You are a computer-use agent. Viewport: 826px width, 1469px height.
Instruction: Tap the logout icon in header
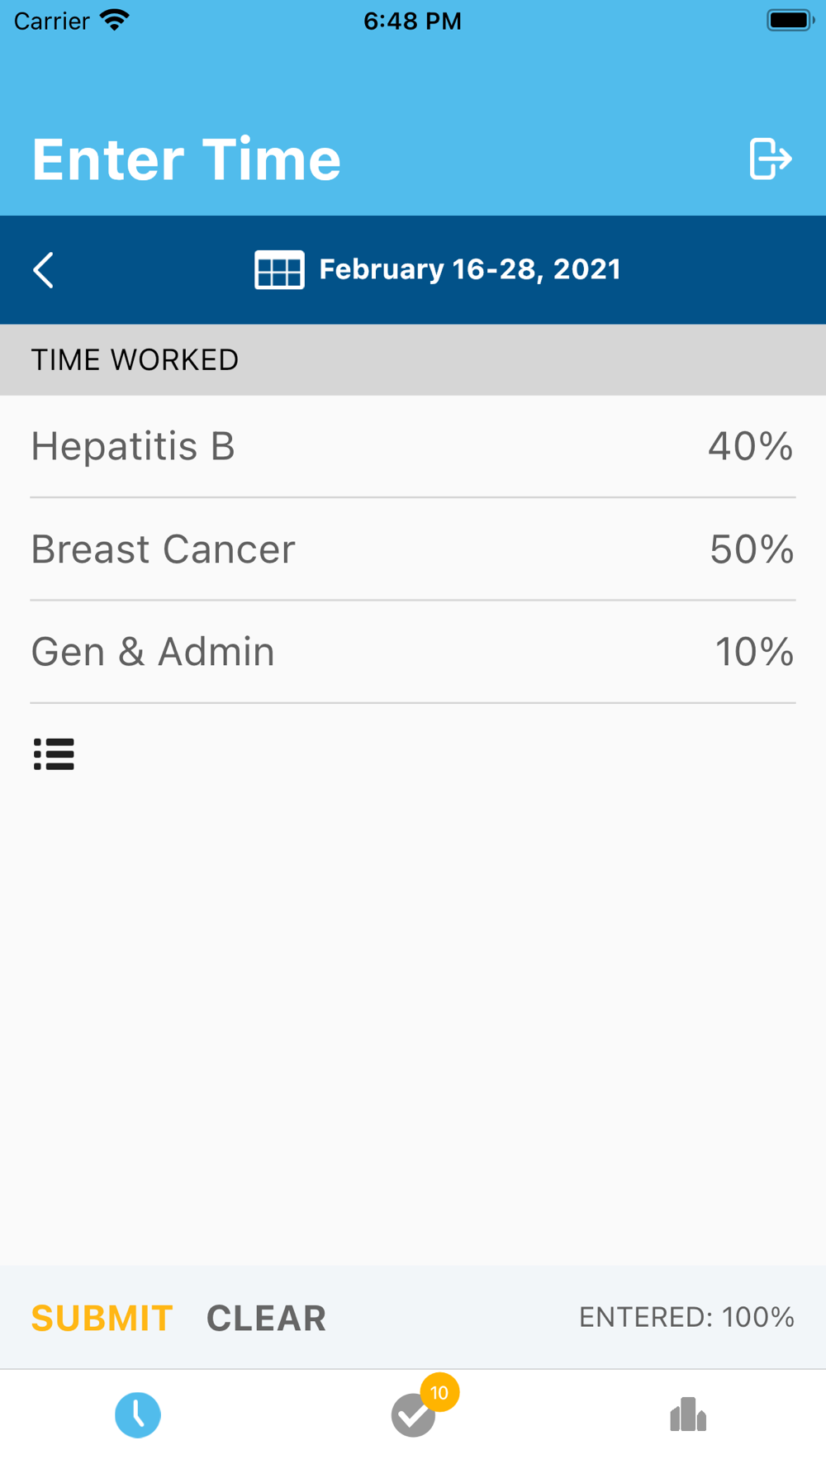pyautogui.click(x=771, y=159)
